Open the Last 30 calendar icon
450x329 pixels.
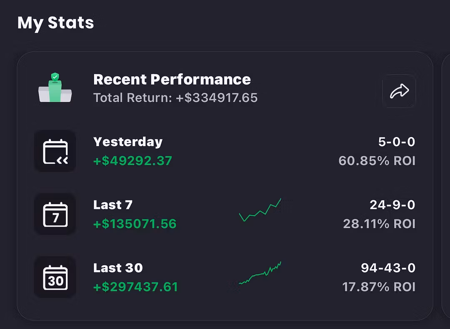[55, 277]
